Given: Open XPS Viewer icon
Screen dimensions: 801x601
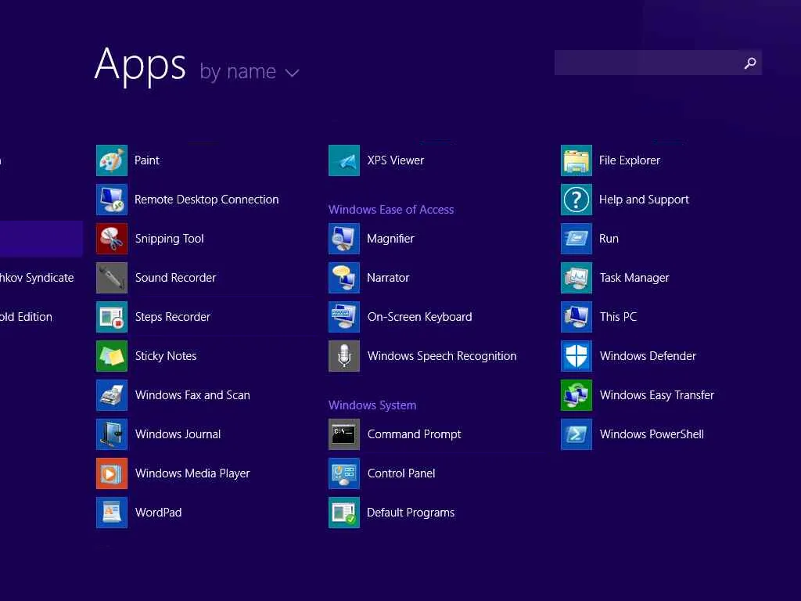Looking at the screenshot, I should pos(344,160).
